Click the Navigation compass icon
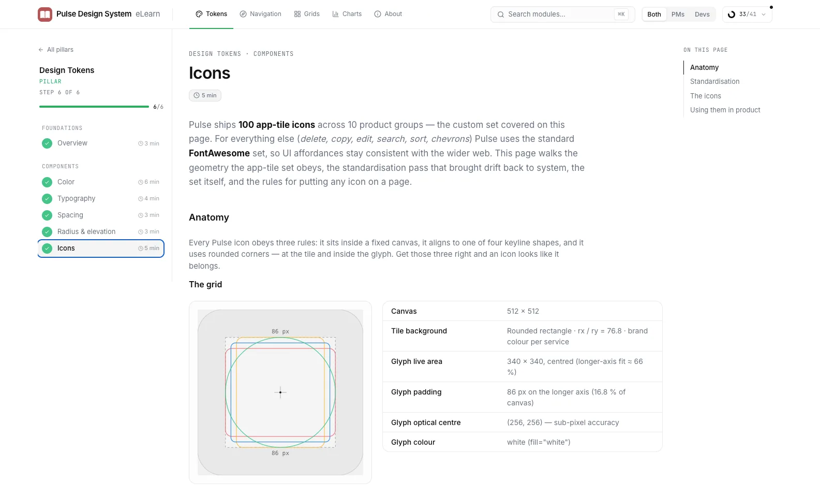 click(243, 14)
